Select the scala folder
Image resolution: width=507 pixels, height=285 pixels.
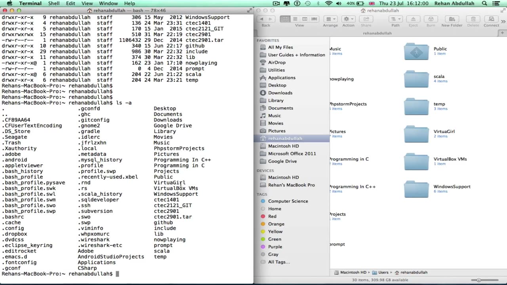(416, 79)
